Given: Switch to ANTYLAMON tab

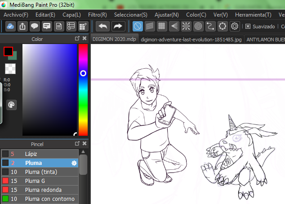Looking at the screenshot, I should (265, 40).
